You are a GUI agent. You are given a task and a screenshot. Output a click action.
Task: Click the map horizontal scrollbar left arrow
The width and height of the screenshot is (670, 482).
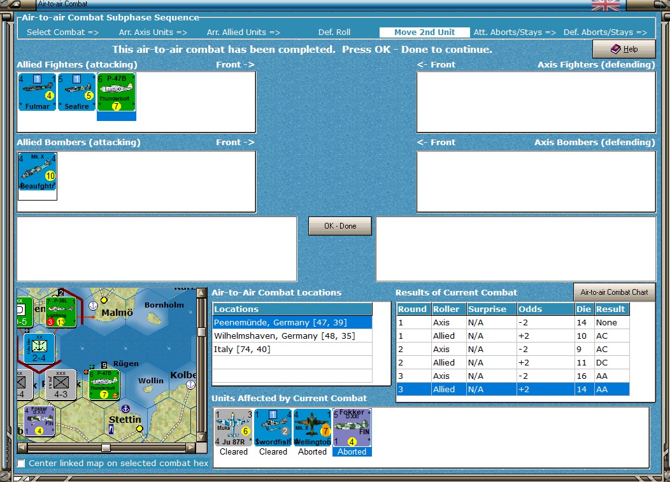coord(22,448)
